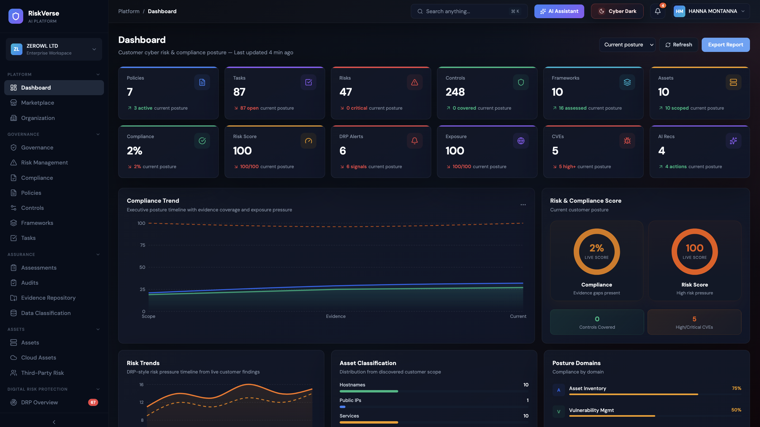760x427 pixels.
Task: Click the Risk Score card gauge icon
Action: click(308, 141)
